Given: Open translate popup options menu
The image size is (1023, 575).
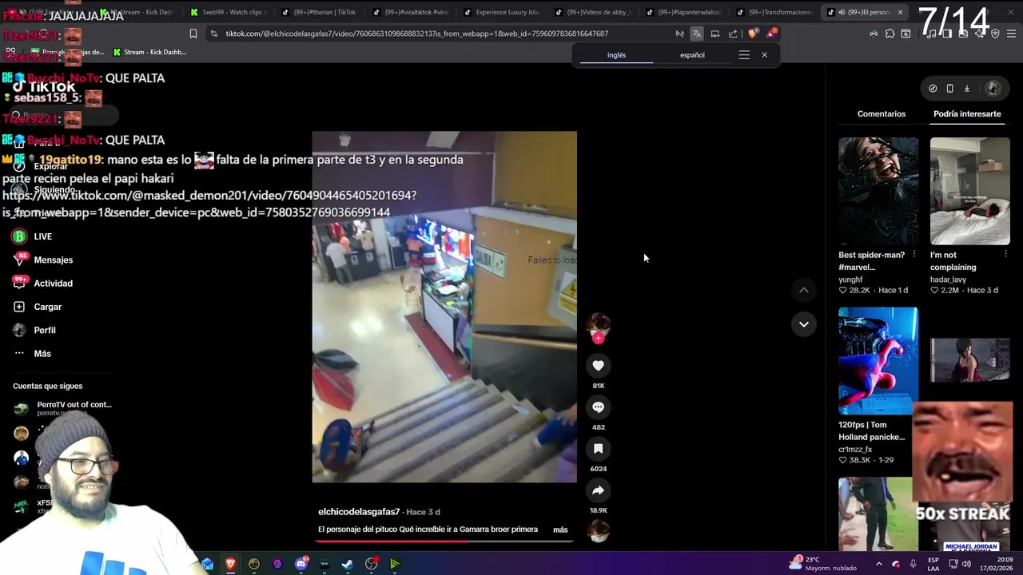Looking at the screenshot, I should click(x=744, y=55).
